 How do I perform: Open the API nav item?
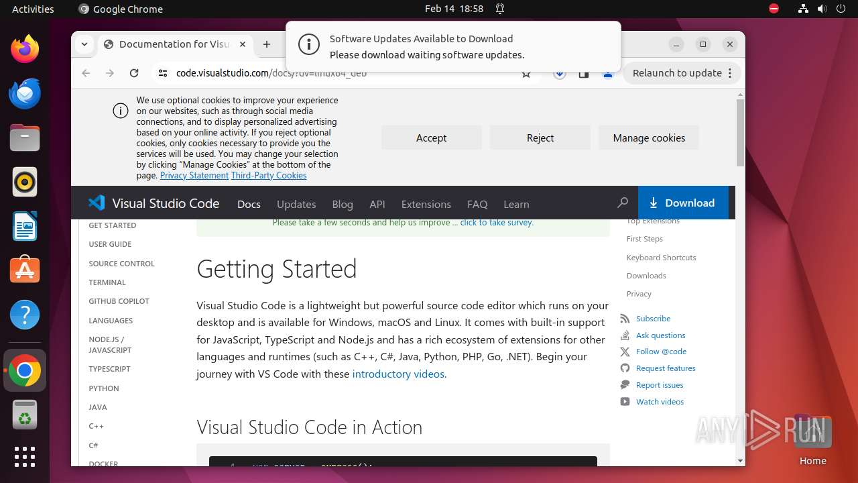coord(377,204)
